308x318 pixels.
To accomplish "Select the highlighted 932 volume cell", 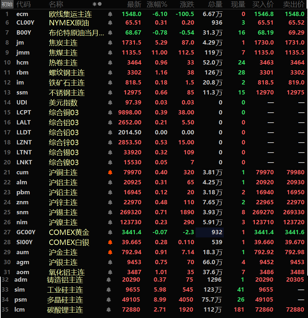I will (x=210, y=232).
